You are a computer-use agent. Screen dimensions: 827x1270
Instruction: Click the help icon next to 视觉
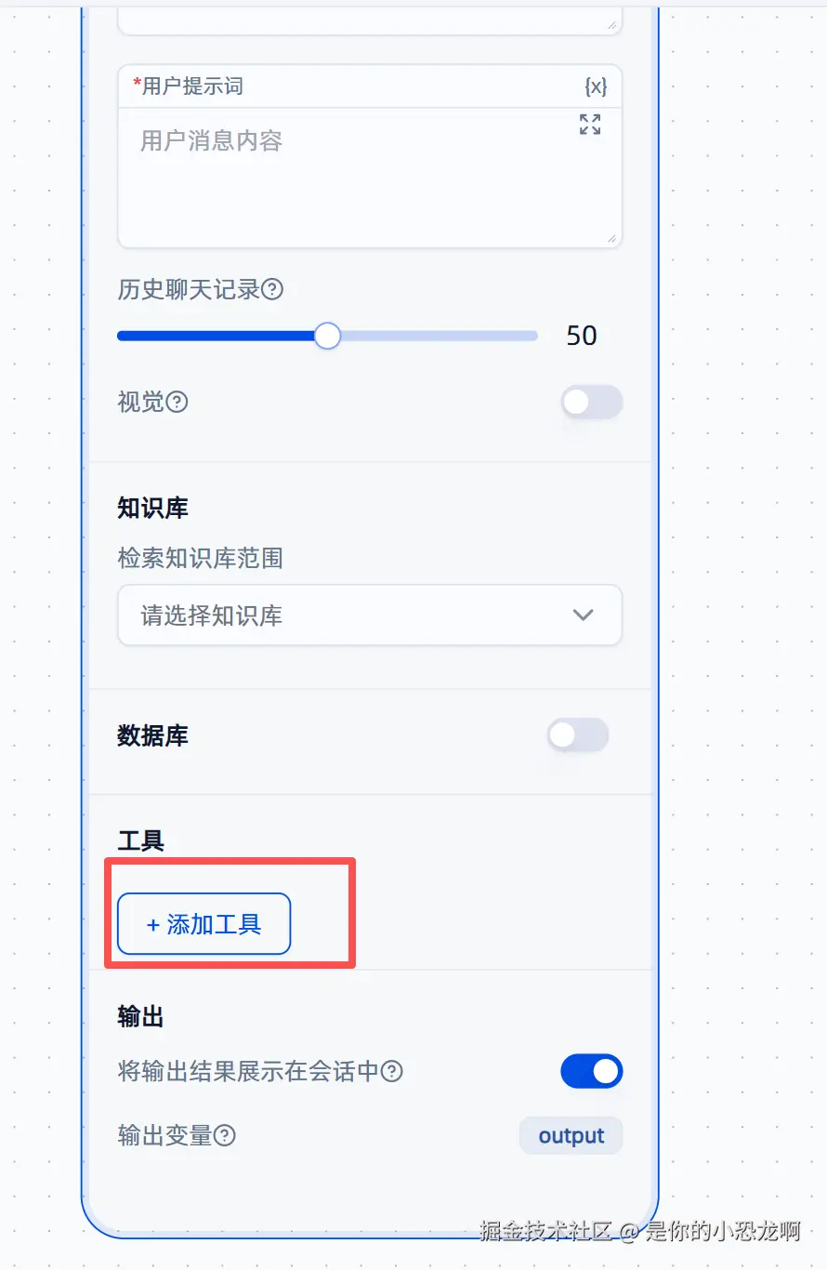pyautogui.click(x=177, y=403)
